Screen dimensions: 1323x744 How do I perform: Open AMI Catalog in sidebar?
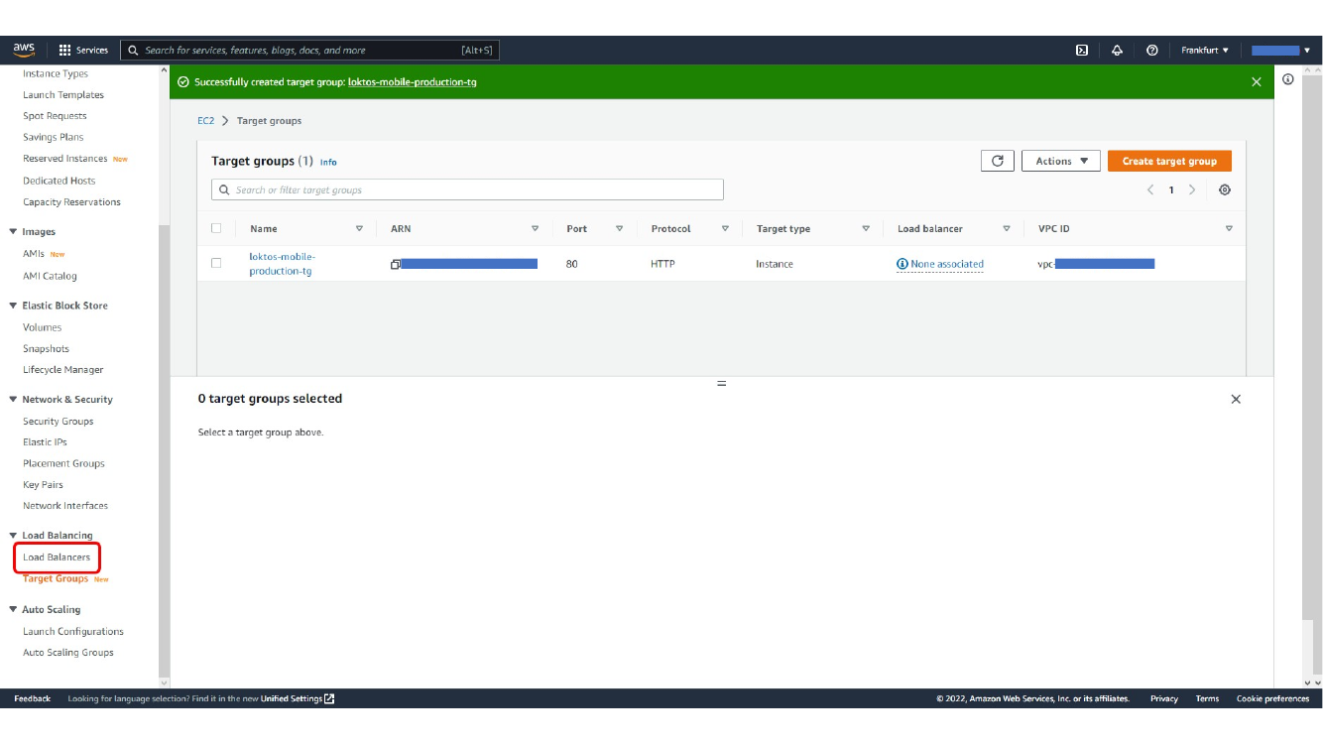(x=50, y=277)
